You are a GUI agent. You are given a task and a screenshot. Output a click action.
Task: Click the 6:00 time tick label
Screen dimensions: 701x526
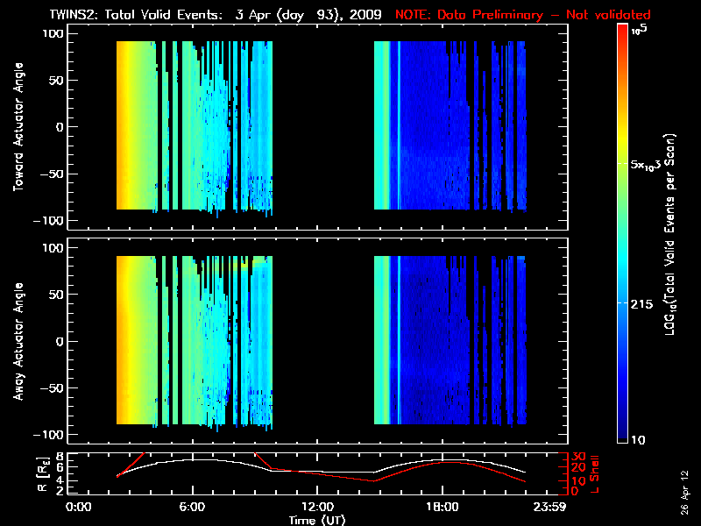point(192,508)
